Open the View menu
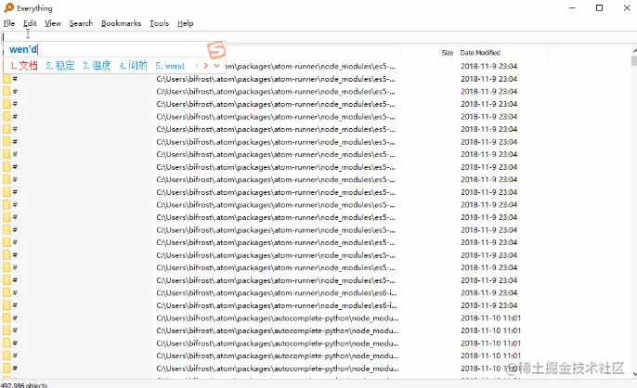Viewport: 637px width, 388px height. 53,23
